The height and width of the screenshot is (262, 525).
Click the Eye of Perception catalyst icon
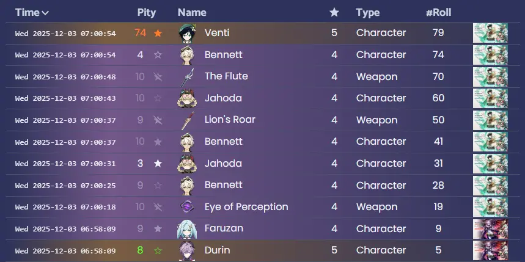point(186,207)
